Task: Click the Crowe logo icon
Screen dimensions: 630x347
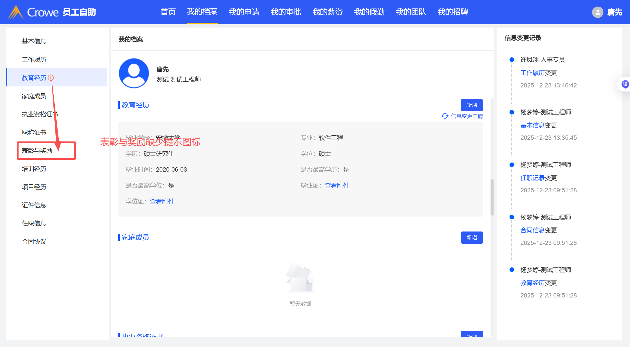Action: pos(16,12)
